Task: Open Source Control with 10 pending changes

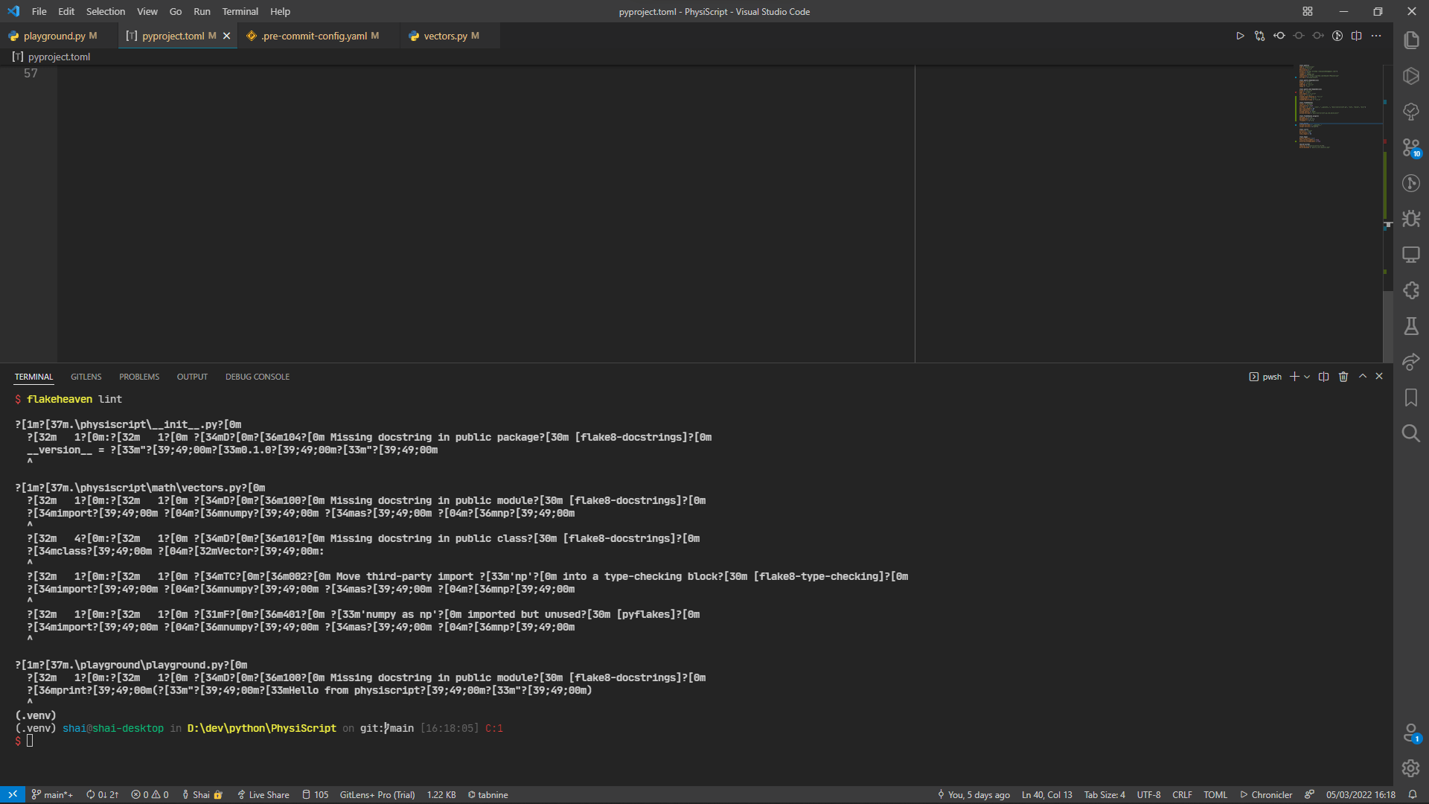Action: pos(1411,147)
